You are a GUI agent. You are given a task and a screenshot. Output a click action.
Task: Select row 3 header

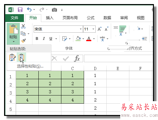pos(11,93)
